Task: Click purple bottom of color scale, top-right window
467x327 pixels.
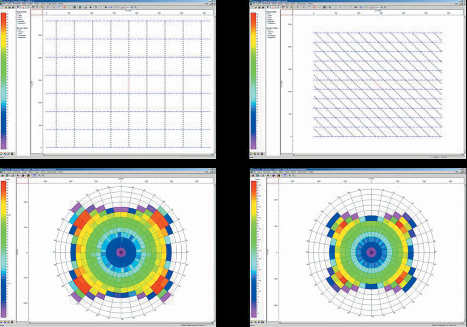Action: pyautogui.click(x=253, y=146)
